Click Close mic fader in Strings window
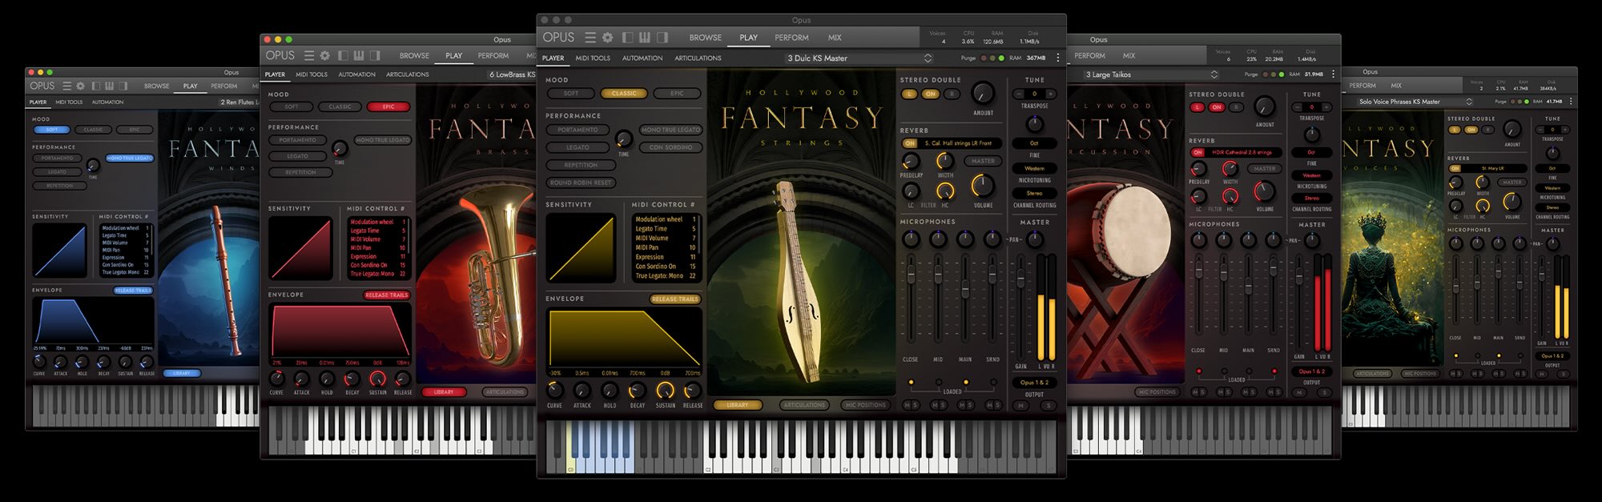The image size is (1602, 502). [911, 276]
